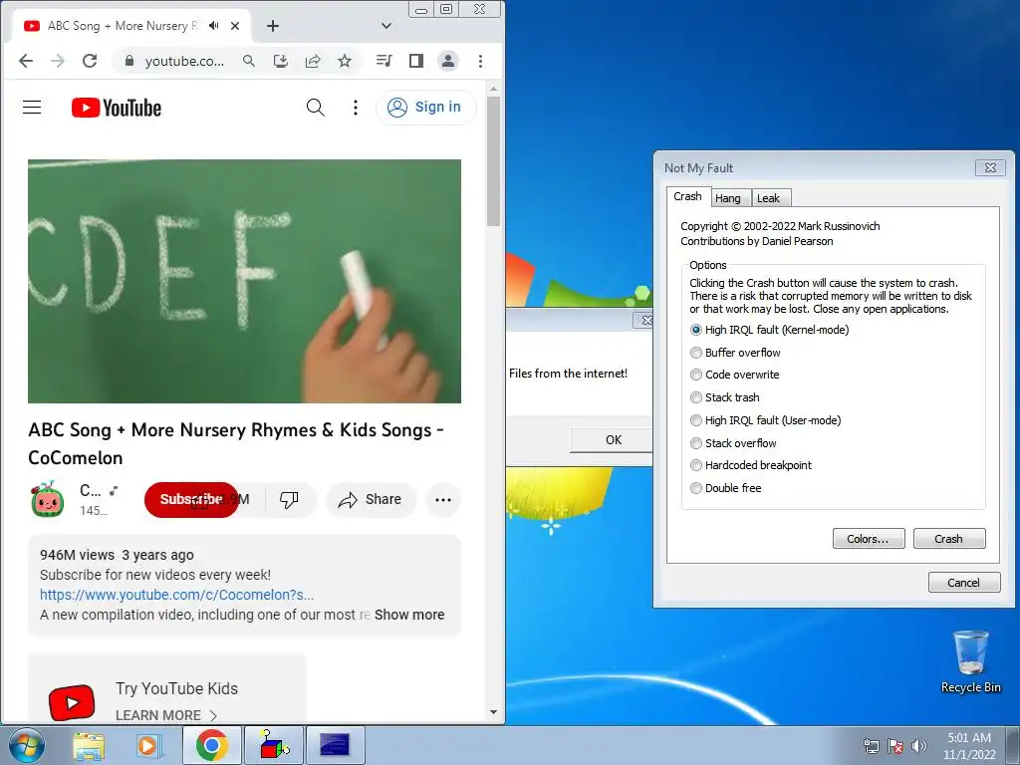
Task: Click the scrollbar down arrow in Chrome
Action: (x=493, y=712)
